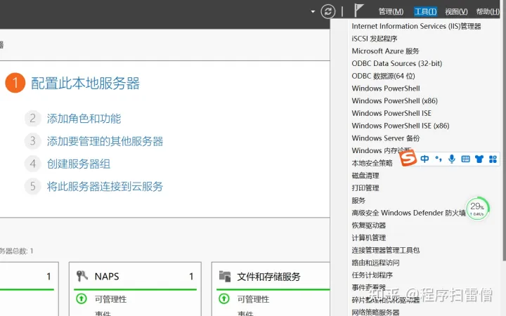Open 恢复驱动器
The width and height of the screenshot is (506, 316).
368,225
